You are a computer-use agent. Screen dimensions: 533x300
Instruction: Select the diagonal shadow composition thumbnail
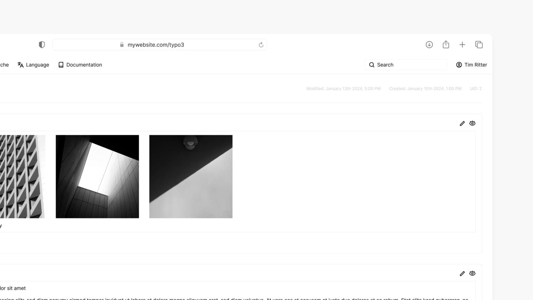pyautogui.click(x=191, y=176)
